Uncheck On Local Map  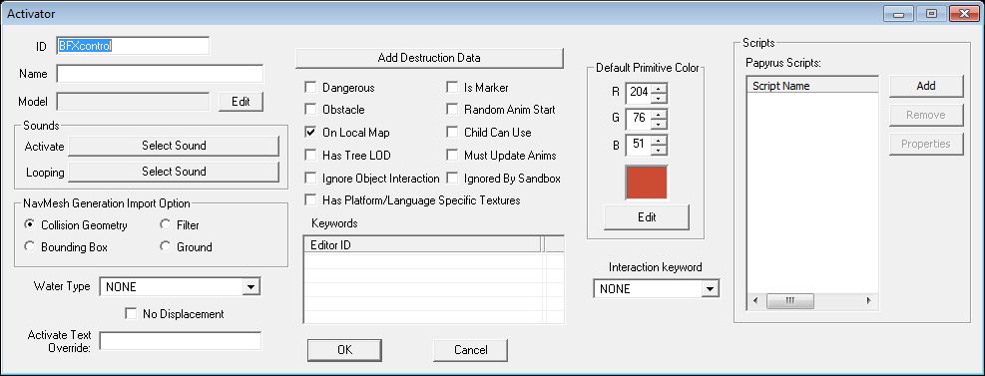310,133
